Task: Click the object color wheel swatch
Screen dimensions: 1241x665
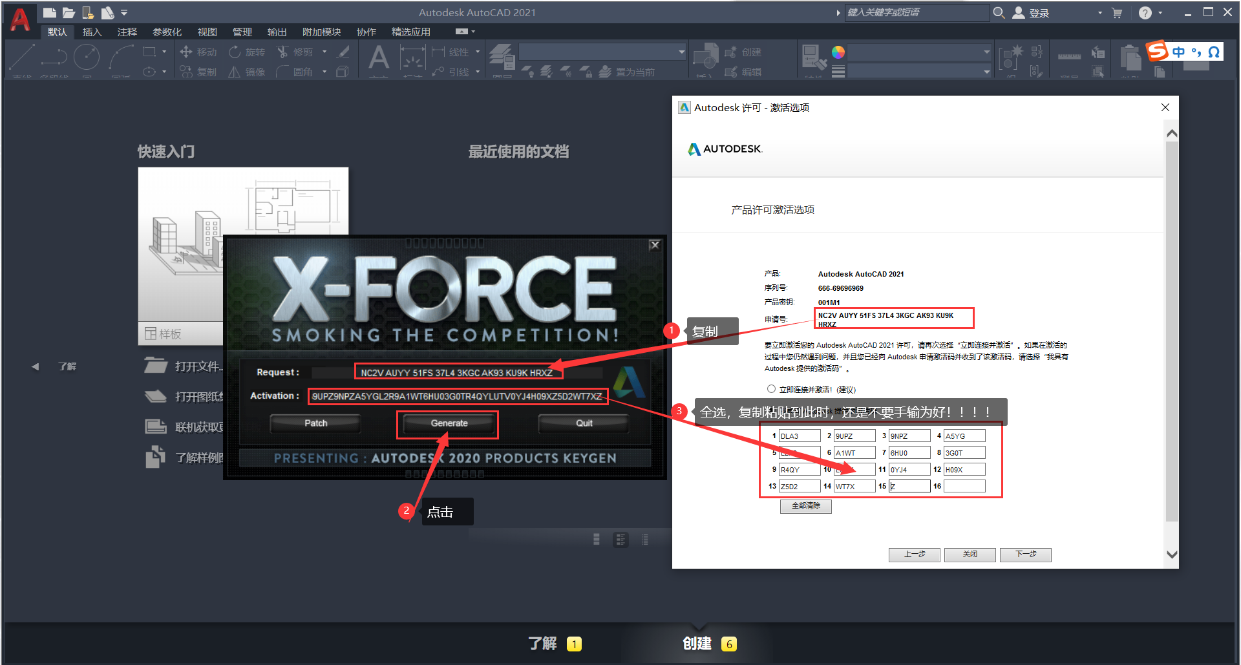Action: 838,52
